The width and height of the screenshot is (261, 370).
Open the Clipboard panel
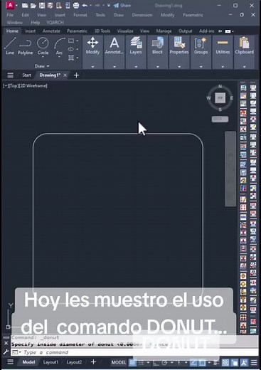244,52
